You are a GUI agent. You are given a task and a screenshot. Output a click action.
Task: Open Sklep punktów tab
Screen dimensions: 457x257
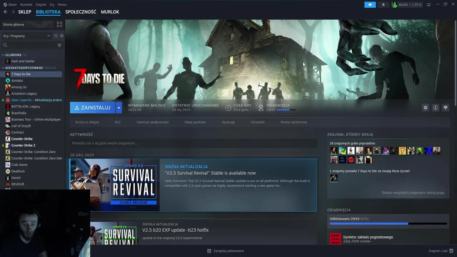pos(195,122)
